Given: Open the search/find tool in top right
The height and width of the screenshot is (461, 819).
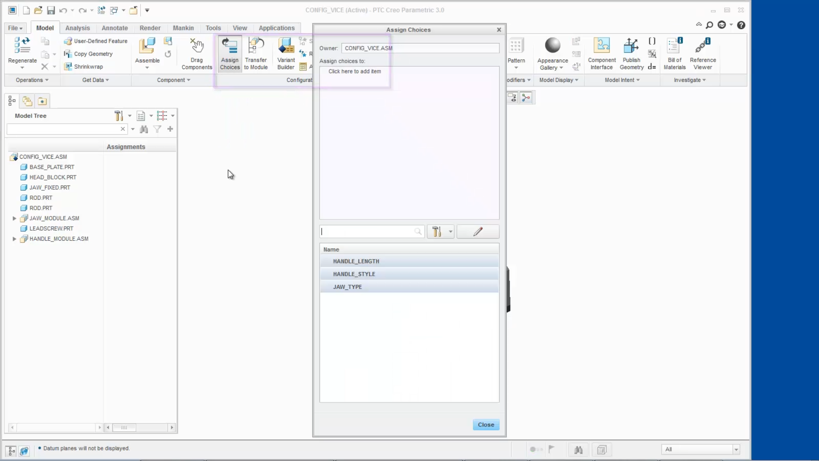Looking at the screenshot, I should (x=709, y=25).
